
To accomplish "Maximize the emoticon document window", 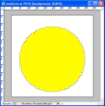I will point(96,4).
